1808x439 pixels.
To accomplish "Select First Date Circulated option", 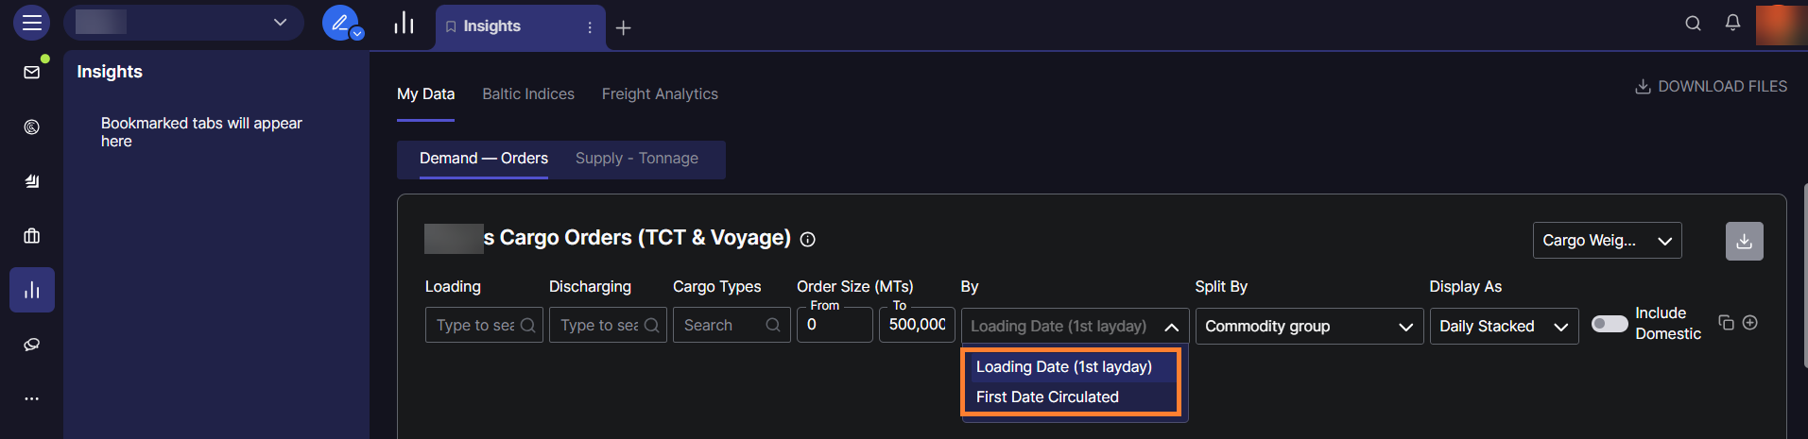I will click(1047, 397).
